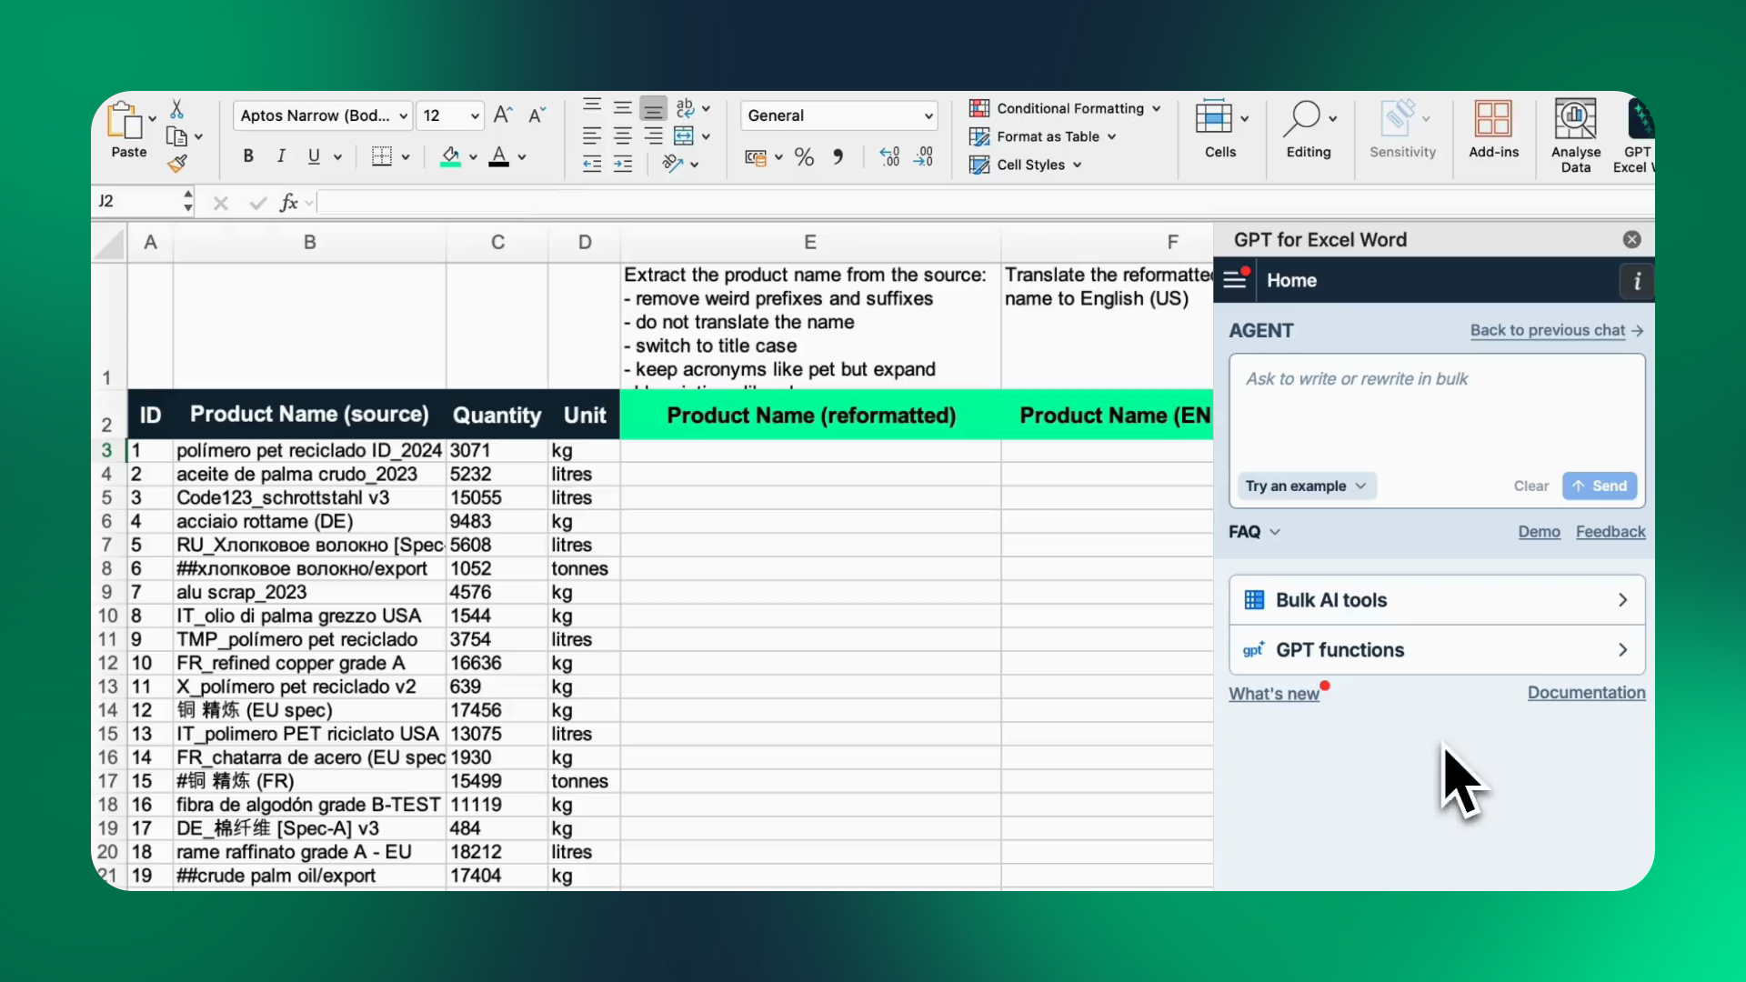Open GPT functions menu item

[1437, 650]
